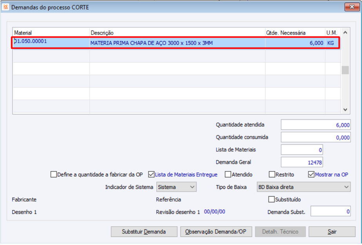Click the Observação Demanda/OP button
This screenshot has width=362, height=245.
pyautogui.click(x=216, y=232)
